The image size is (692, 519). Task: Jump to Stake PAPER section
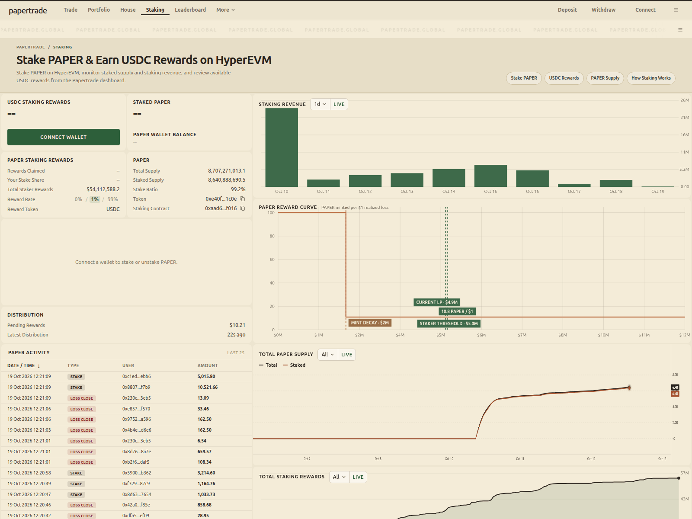tap(524, 78)
